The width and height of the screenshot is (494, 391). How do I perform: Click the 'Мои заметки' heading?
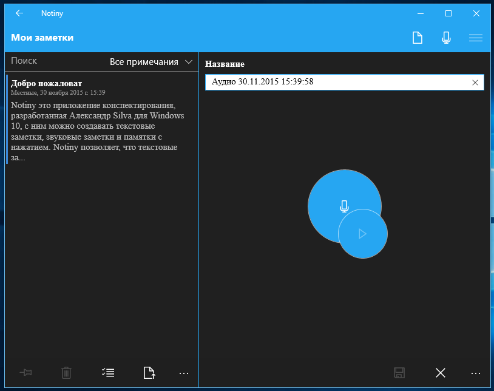[x=42, y=38]
